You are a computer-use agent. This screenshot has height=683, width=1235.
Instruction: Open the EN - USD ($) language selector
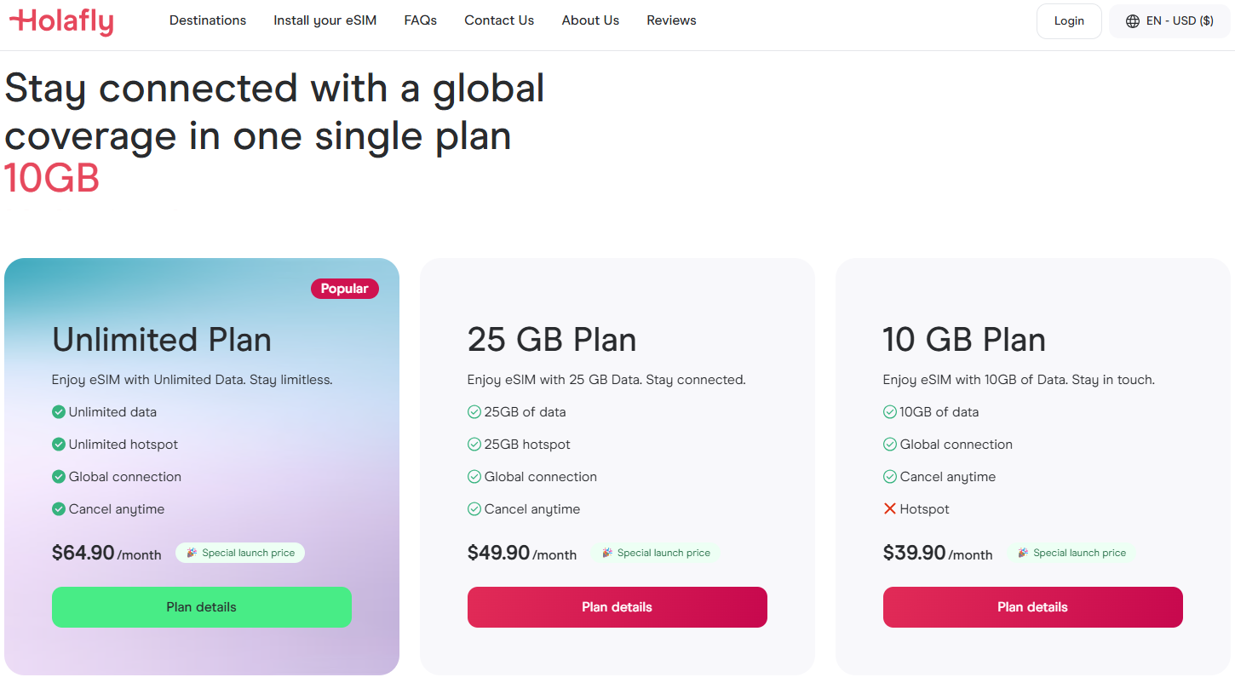coord(1169,21)
